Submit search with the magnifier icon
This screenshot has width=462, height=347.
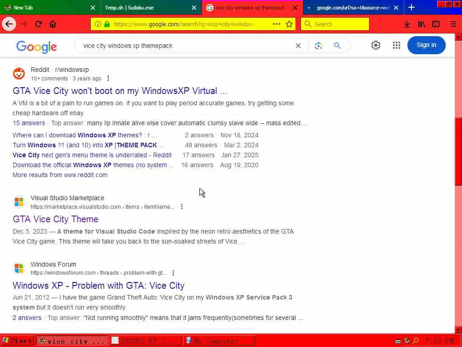337,46
